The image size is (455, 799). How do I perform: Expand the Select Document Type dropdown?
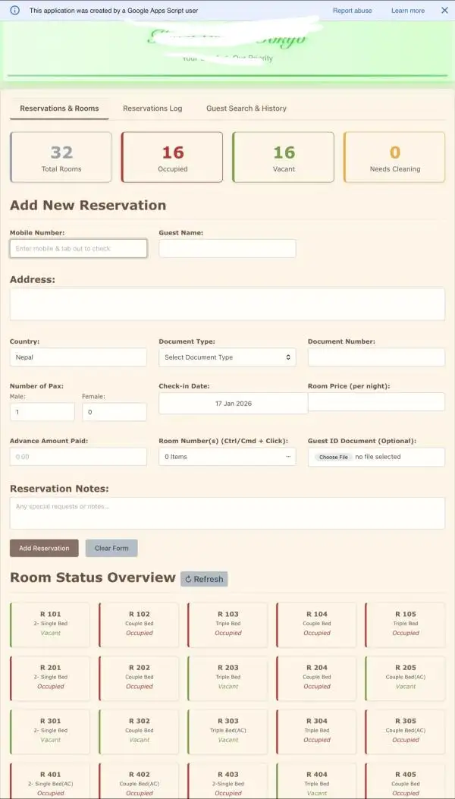227,357
